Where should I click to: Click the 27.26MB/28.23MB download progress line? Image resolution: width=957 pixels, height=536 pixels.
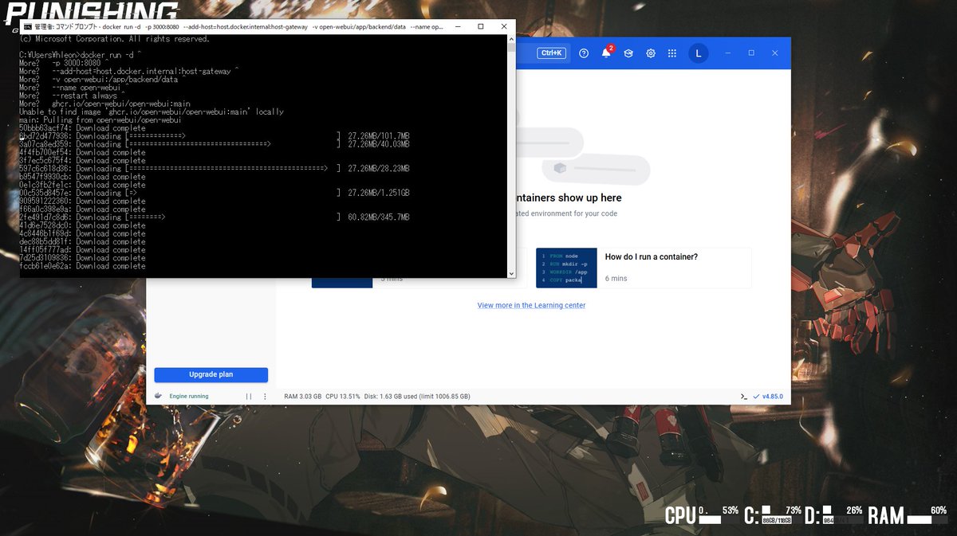tap(215, 169)
